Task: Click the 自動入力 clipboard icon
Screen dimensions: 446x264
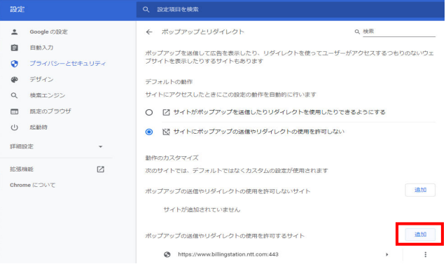Action: tap(14, 48)
